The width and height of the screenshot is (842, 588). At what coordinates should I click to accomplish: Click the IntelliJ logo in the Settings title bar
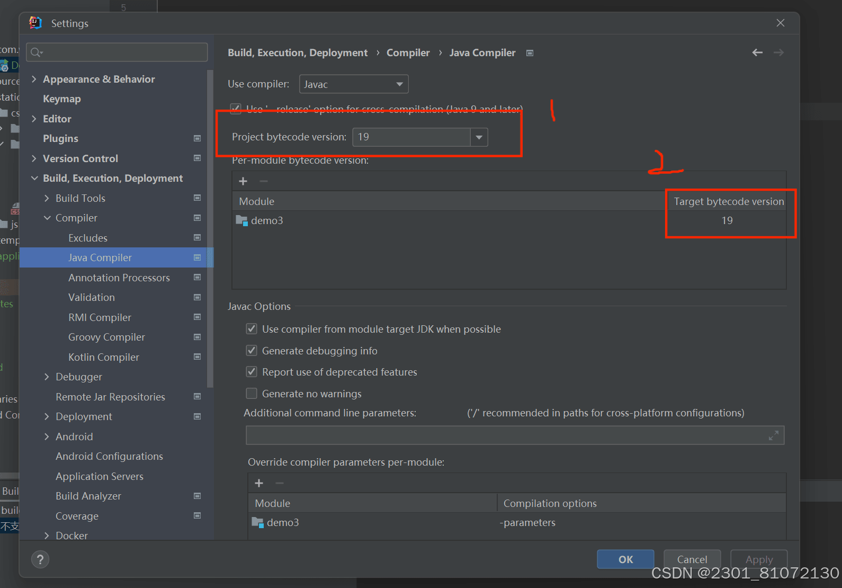[x=35, y=23]
